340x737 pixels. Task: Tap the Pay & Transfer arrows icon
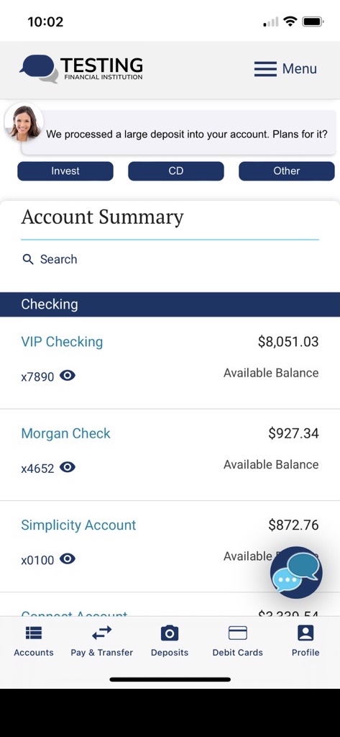click(x=102, y=633)
